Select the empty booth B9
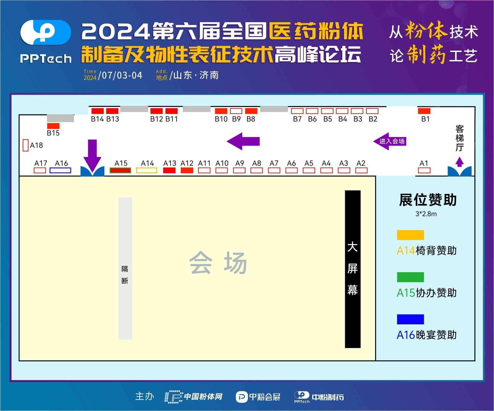Screen dimensions: 494x411 tap(236, 111)
